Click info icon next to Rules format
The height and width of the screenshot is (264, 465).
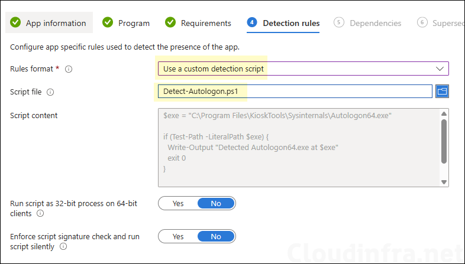pos(69,69)
